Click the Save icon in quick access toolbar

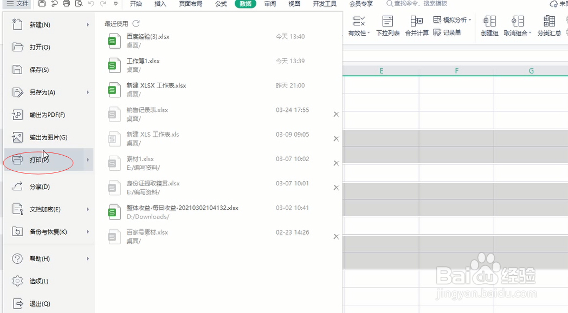click(x=42, y=4)
